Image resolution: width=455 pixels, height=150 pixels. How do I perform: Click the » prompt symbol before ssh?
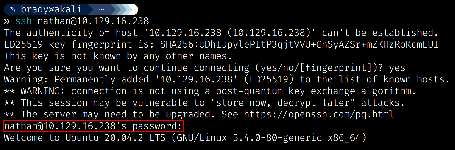pyautogui.click(x=7, y=21)
